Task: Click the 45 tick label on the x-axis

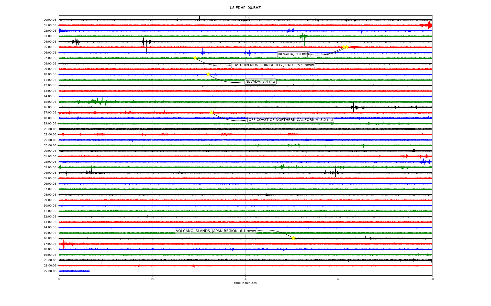Action: (x=339, y=279)
